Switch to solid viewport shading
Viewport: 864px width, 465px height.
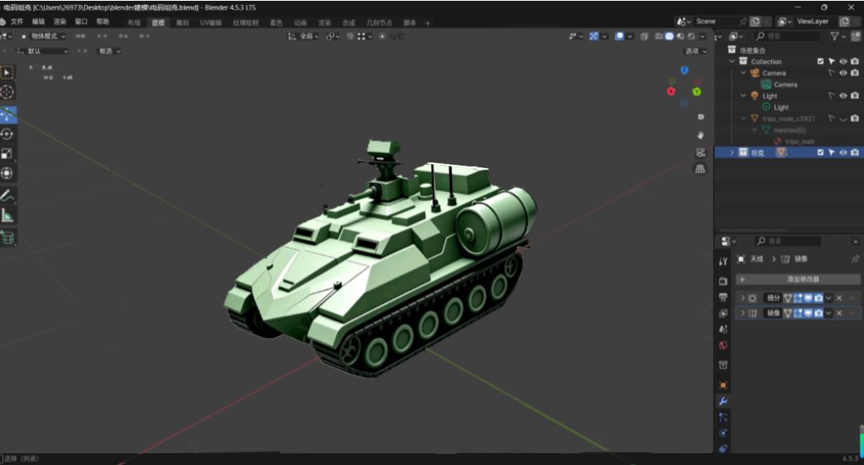click(x=670, y=36)
